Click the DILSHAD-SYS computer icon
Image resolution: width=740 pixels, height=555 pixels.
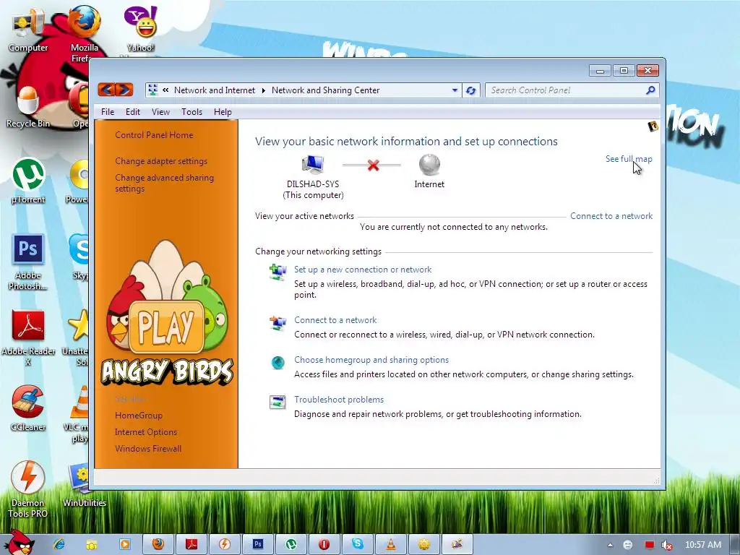(312, 164)
